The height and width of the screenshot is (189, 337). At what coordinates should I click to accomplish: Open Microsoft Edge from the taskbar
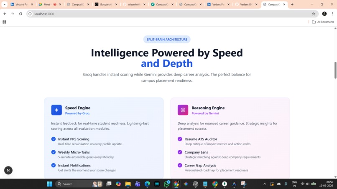[x=147, y=184]
